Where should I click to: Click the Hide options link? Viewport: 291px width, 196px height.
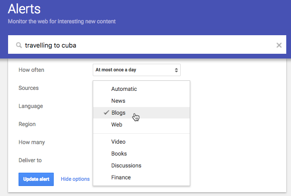[x=75, y=179]
